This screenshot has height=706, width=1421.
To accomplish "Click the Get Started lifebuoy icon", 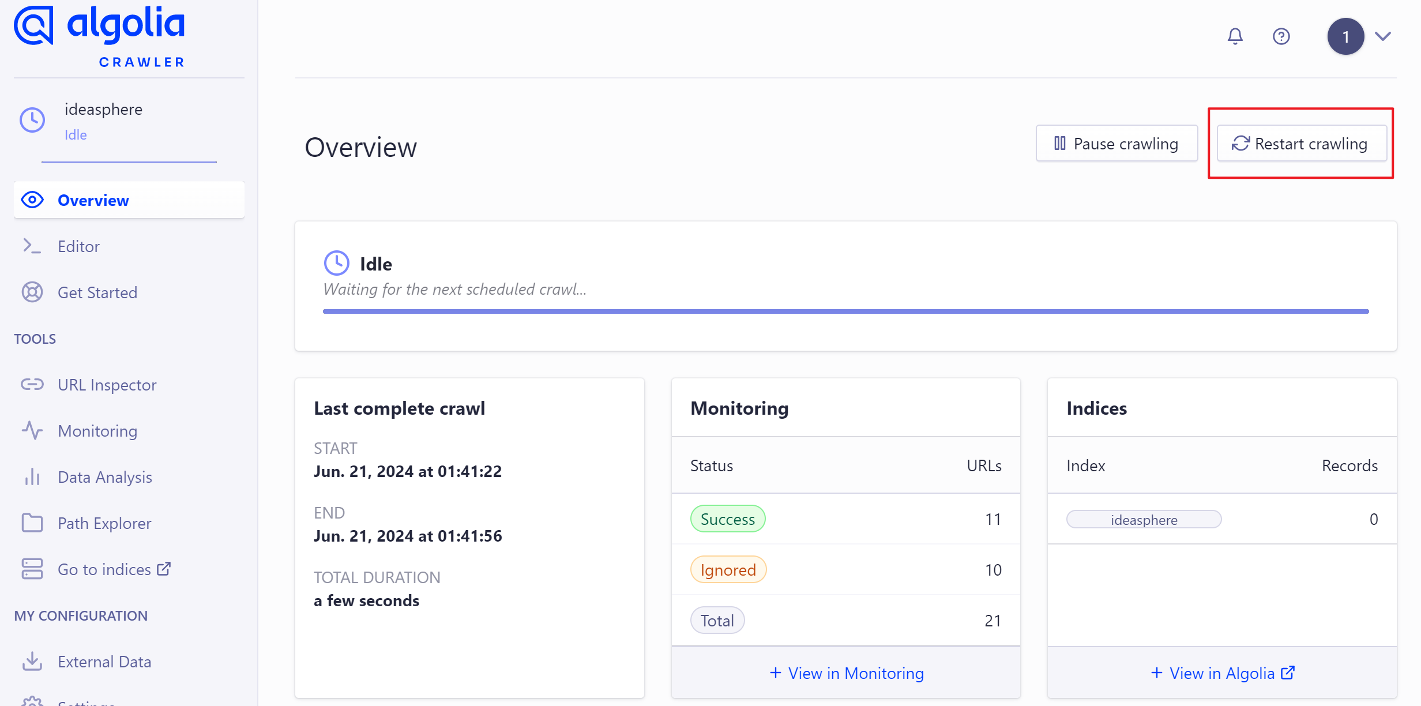I will pyautogui.click(x=32, y=292).
